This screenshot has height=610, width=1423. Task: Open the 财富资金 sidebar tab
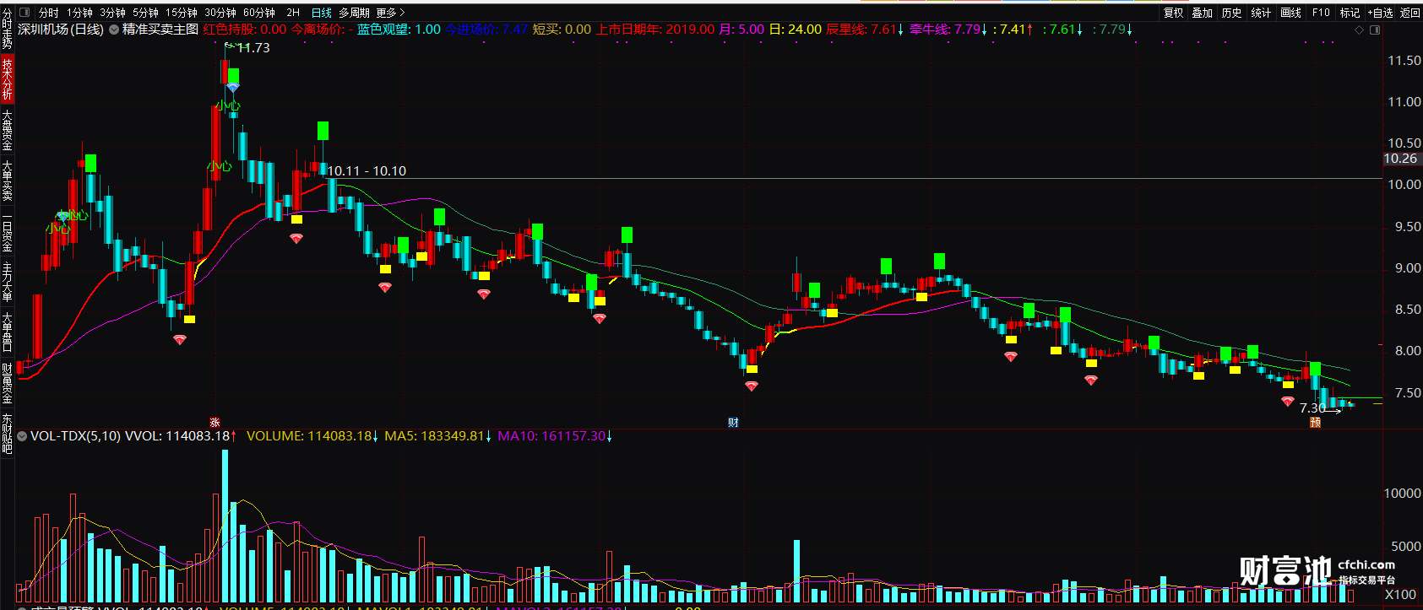point(7,384)
